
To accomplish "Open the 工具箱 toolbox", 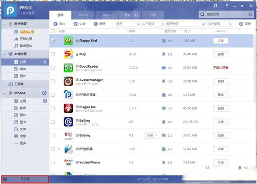I will click(25, 84).
